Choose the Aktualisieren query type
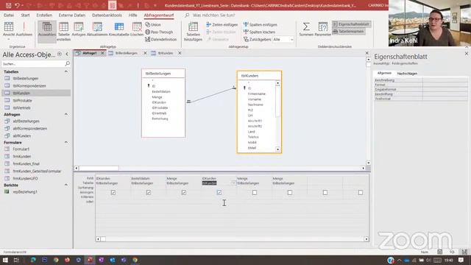This screenshot has width=471, height=265. click(x=97, y=29)
